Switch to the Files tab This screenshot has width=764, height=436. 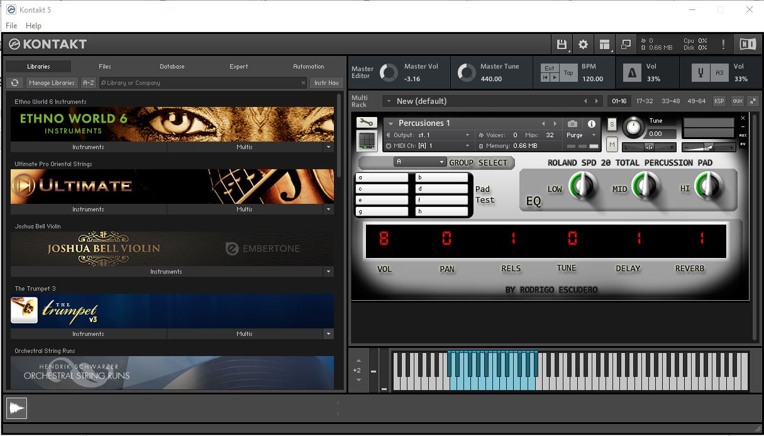pyautogui.click(x=105, y=66)
